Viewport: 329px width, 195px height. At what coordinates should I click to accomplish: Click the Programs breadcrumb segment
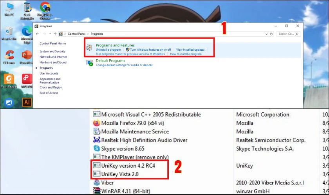tap(97, 34)
